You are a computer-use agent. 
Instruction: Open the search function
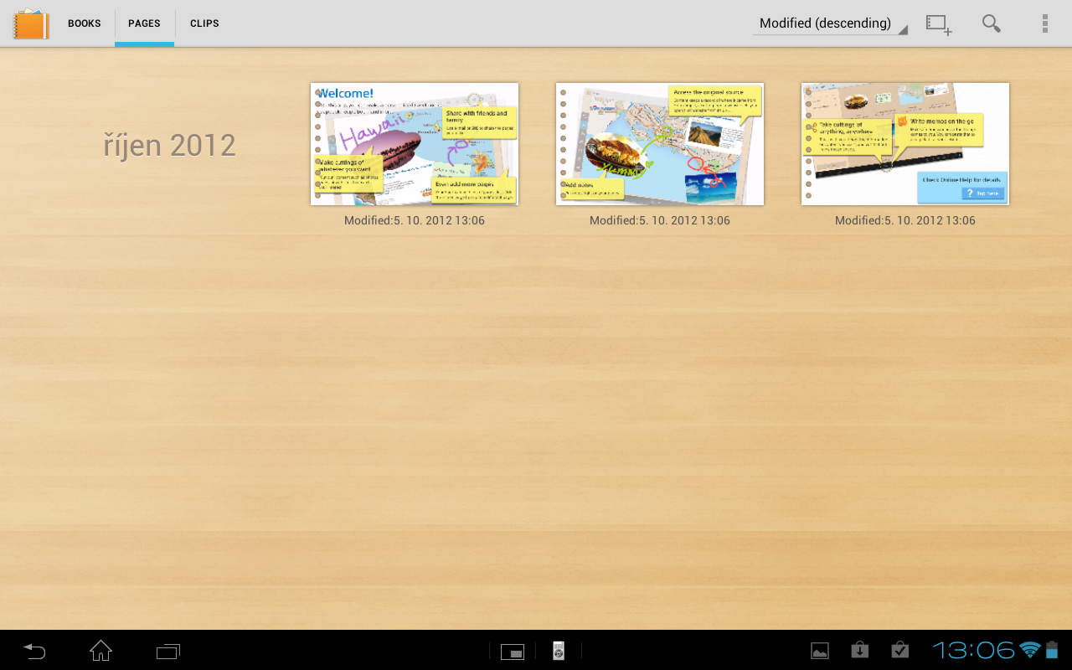point(991,23)
